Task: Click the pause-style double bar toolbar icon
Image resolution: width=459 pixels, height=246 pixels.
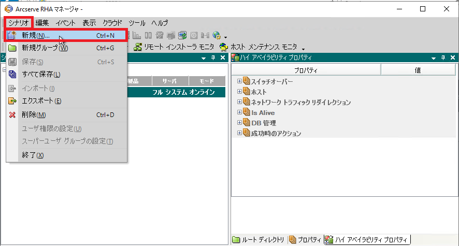Action: 148,35
